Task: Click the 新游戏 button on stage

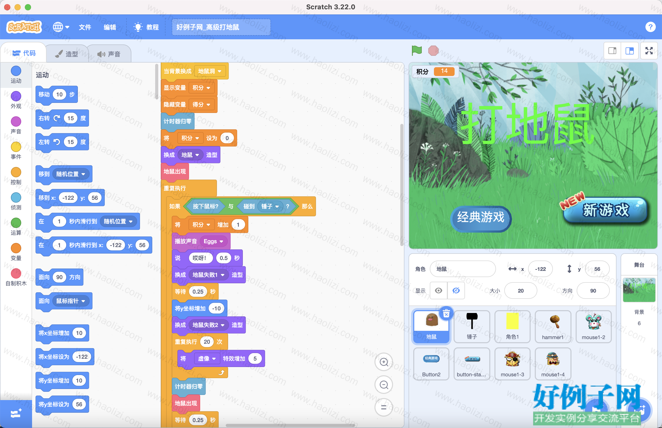Action: click(x=606, y=210)
